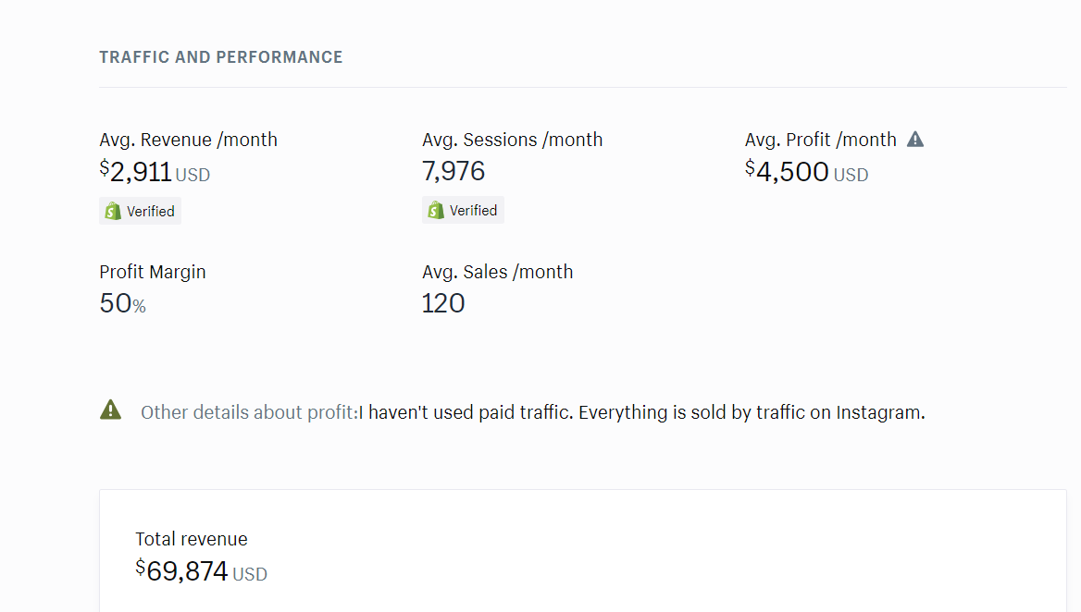Click the 50% profit margin value
Viewport: 1081px width, 612px height.
123,303
